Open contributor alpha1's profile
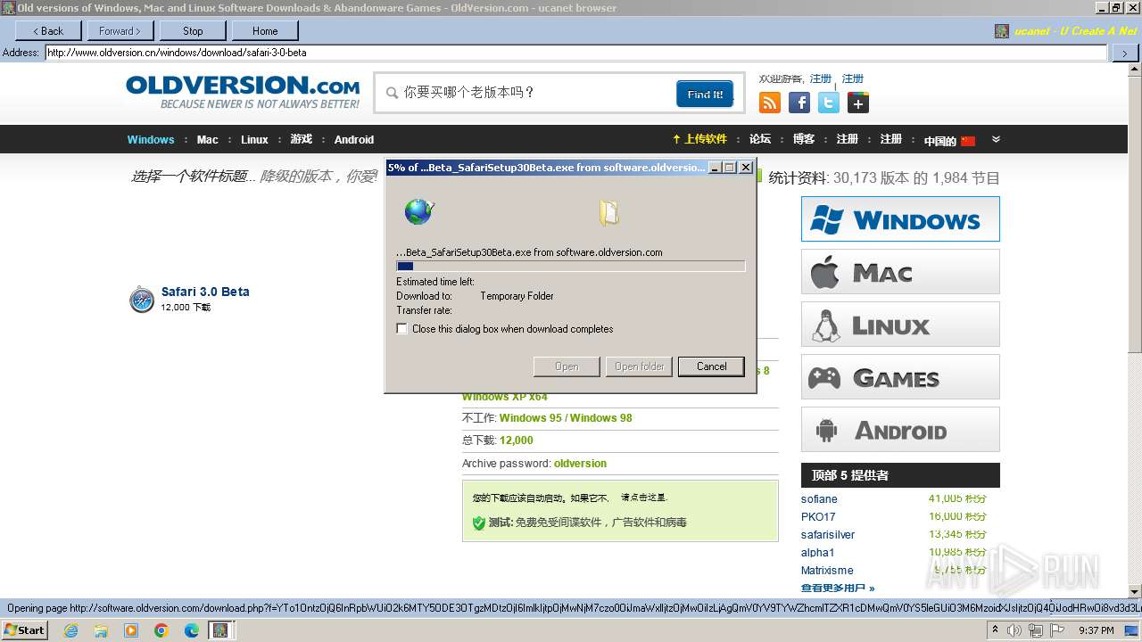Viewport: 1142px width, 642px height. (x=817, y=553)
